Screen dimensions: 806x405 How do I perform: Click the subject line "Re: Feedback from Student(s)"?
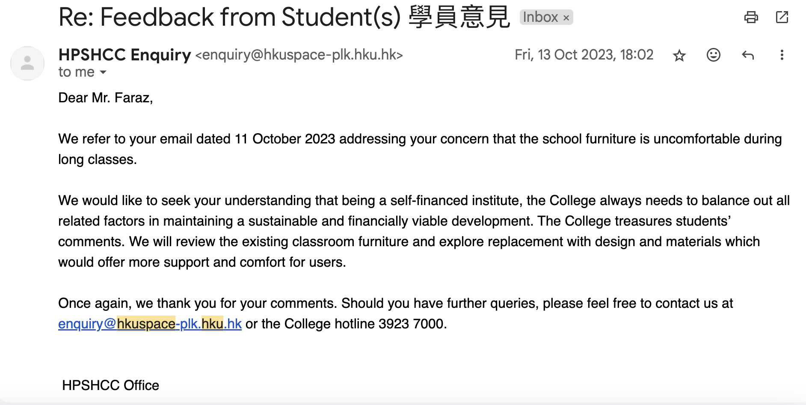coord(229,18)
